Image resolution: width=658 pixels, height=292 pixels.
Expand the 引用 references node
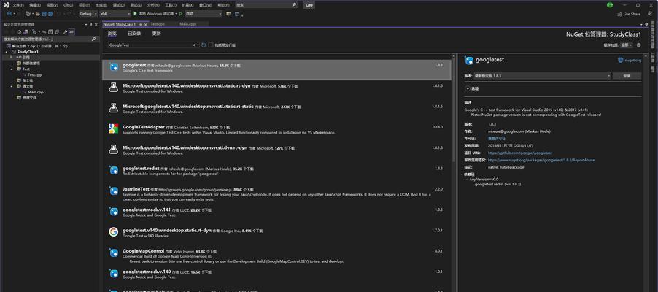[12, 57]
